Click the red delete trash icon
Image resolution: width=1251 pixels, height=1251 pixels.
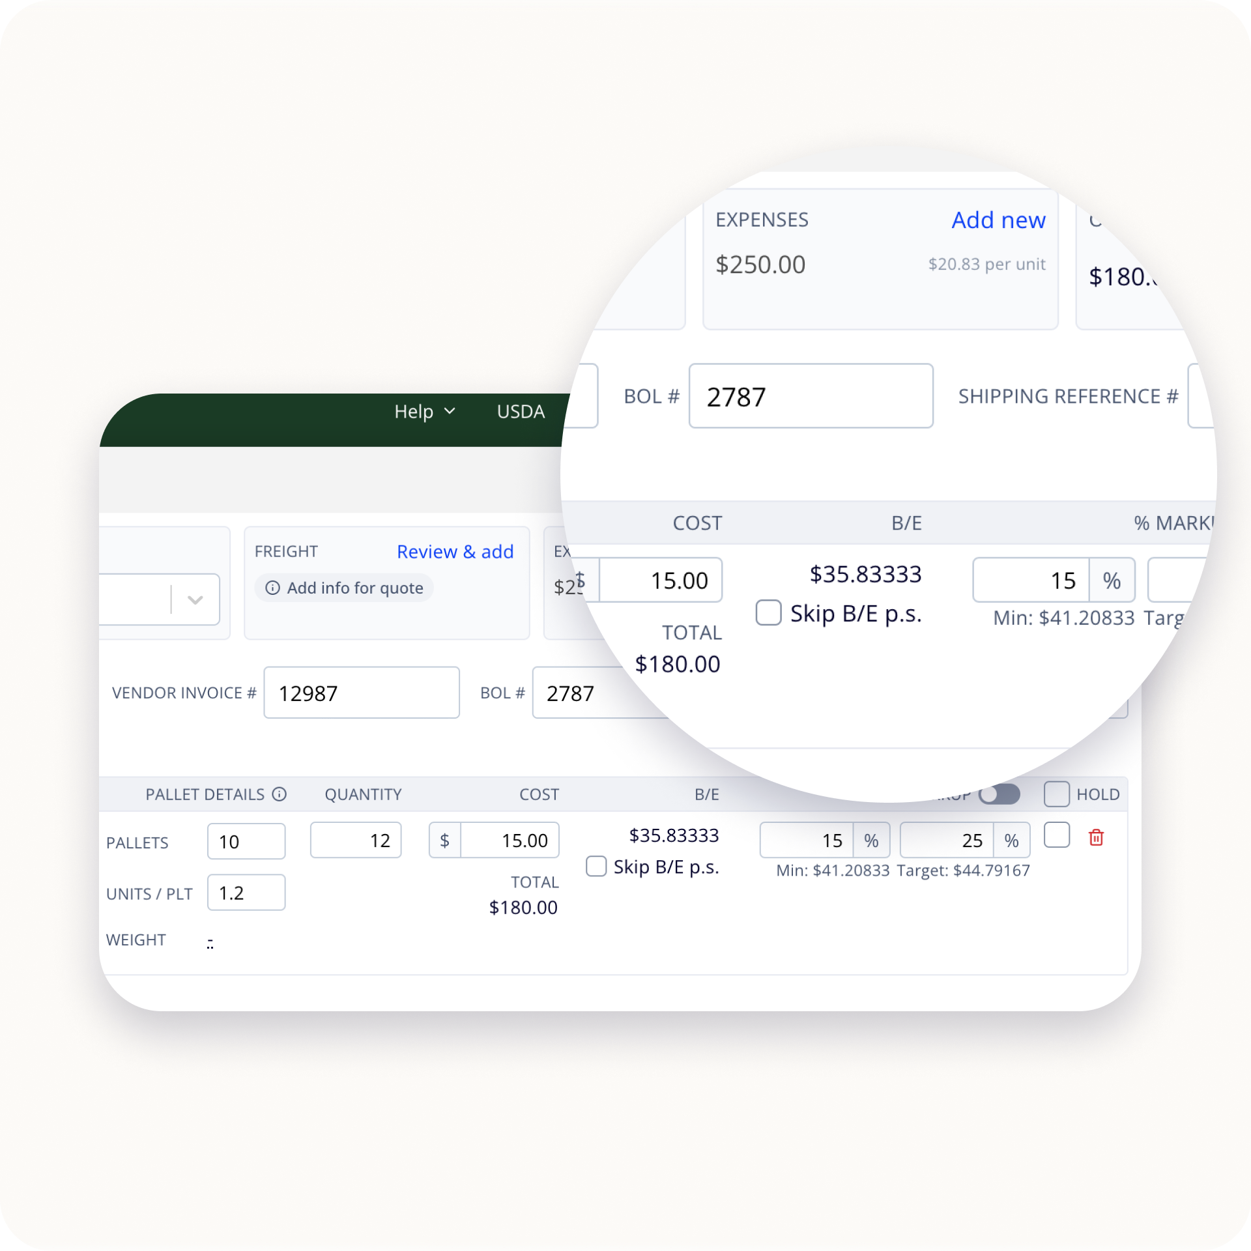tap(1095, 839)
